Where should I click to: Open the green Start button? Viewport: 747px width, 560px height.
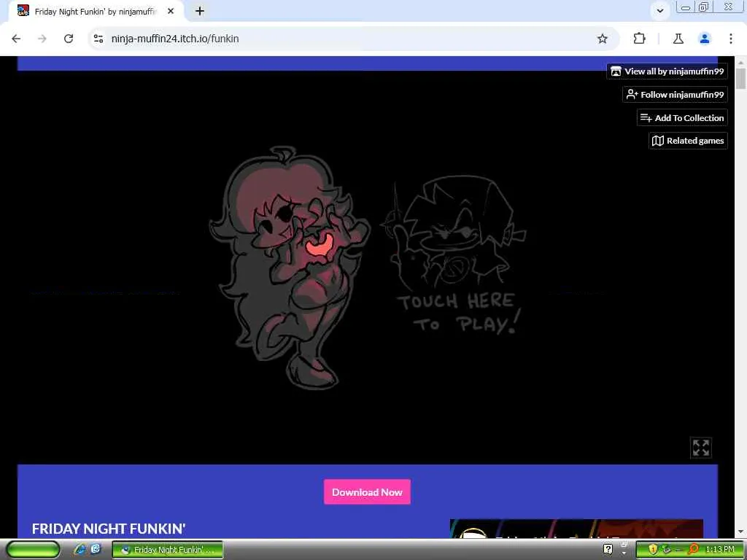(33, 550)
